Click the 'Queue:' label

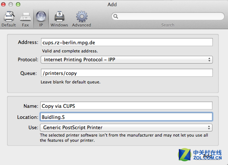(x=29, y=73)
